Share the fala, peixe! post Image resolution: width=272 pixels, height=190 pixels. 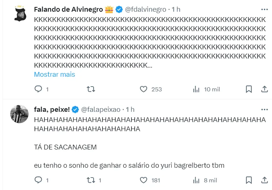(x=264, y=180)
